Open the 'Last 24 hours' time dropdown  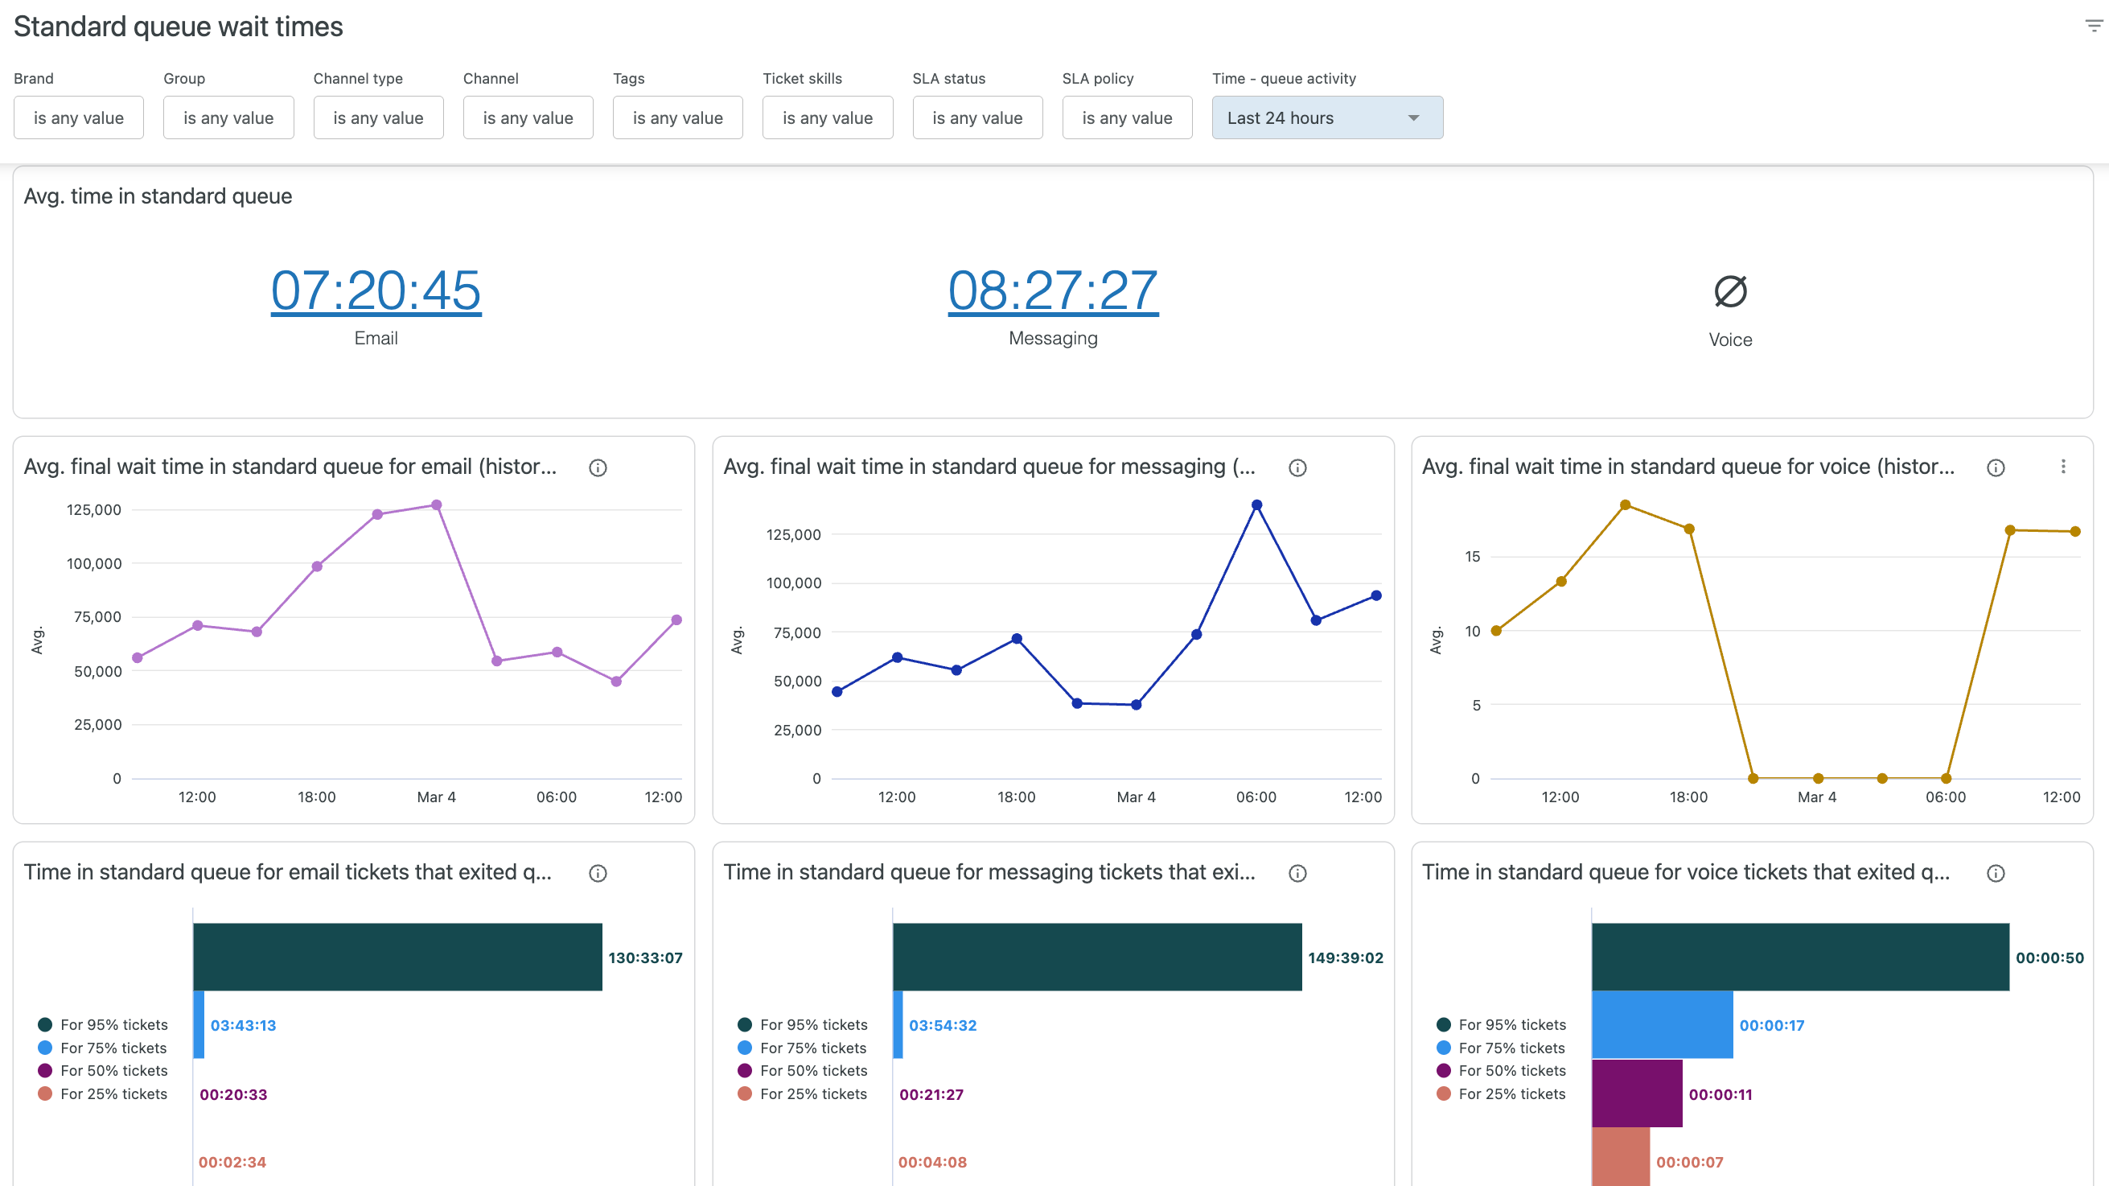(1326, 118)
